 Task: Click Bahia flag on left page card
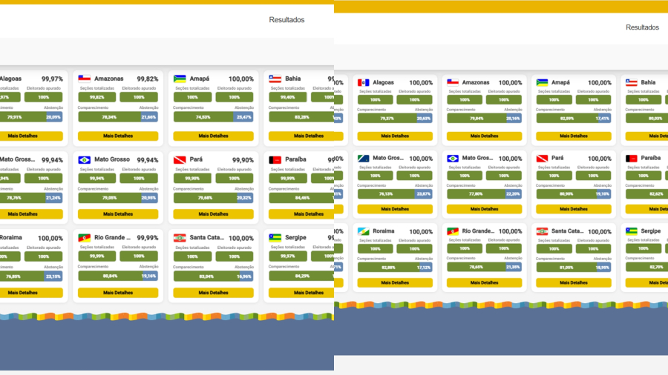[275, 79]
